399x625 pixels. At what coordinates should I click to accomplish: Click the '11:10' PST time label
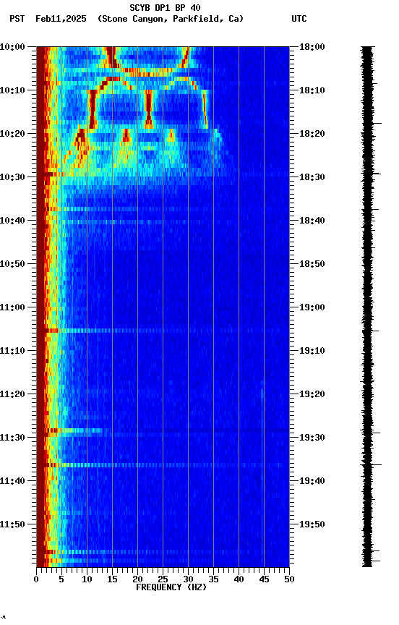point(12,351)
